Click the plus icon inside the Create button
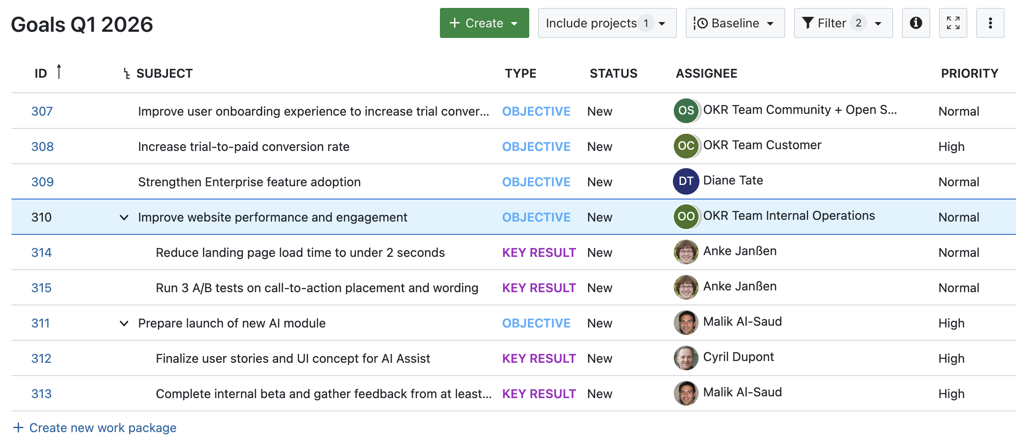 (455, 23)
